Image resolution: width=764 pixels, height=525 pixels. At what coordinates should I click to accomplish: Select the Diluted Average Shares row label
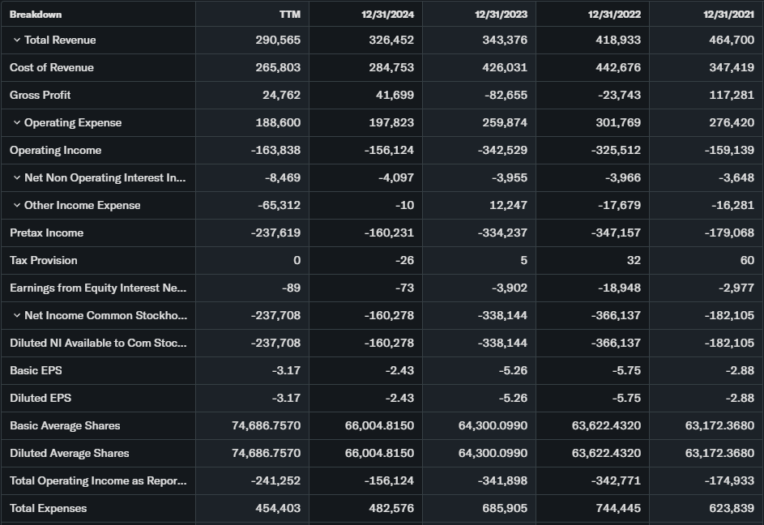(70, 454)
